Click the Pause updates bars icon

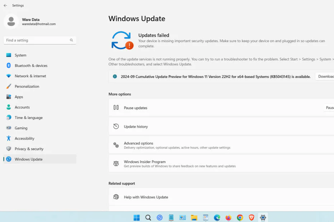[x=116, y=107]
